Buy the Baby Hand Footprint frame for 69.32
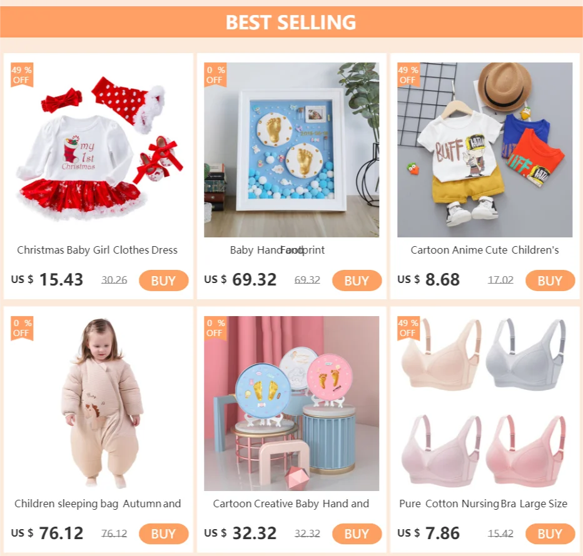This screenshot has height=556, width=583. [357, 280]
